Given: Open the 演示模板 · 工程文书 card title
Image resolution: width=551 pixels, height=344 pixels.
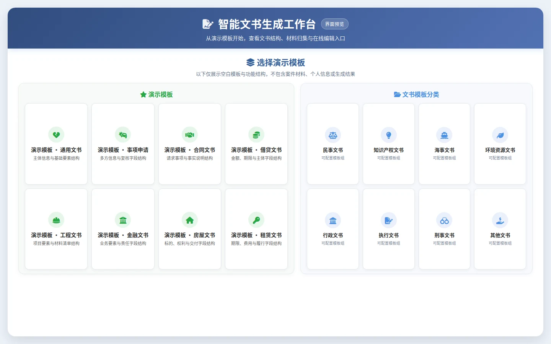Looking at the screenshot, I should click(x=56, y=235).
